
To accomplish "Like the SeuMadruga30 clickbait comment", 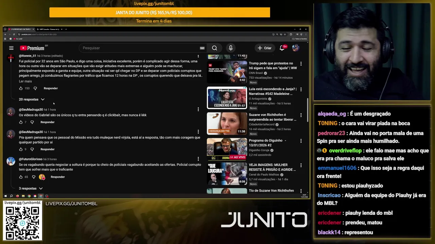I will [21, 122].
